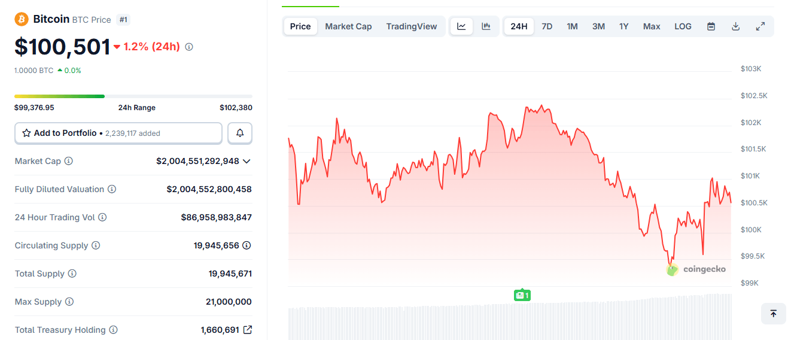
Task: Choose the Max time range
Action: pos(652,26)
